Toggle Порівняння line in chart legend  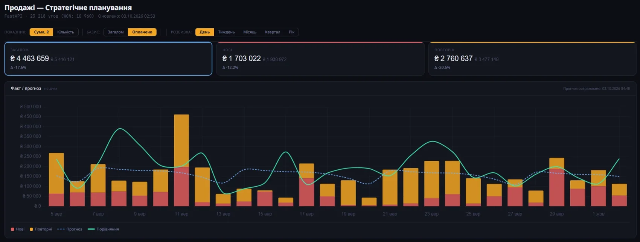[103, 229]
